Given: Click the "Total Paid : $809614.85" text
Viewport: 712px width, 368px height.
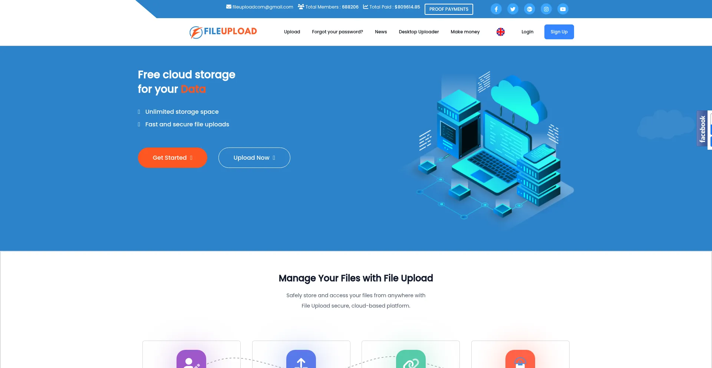Looking at the screenshot, I should [395, 7].
